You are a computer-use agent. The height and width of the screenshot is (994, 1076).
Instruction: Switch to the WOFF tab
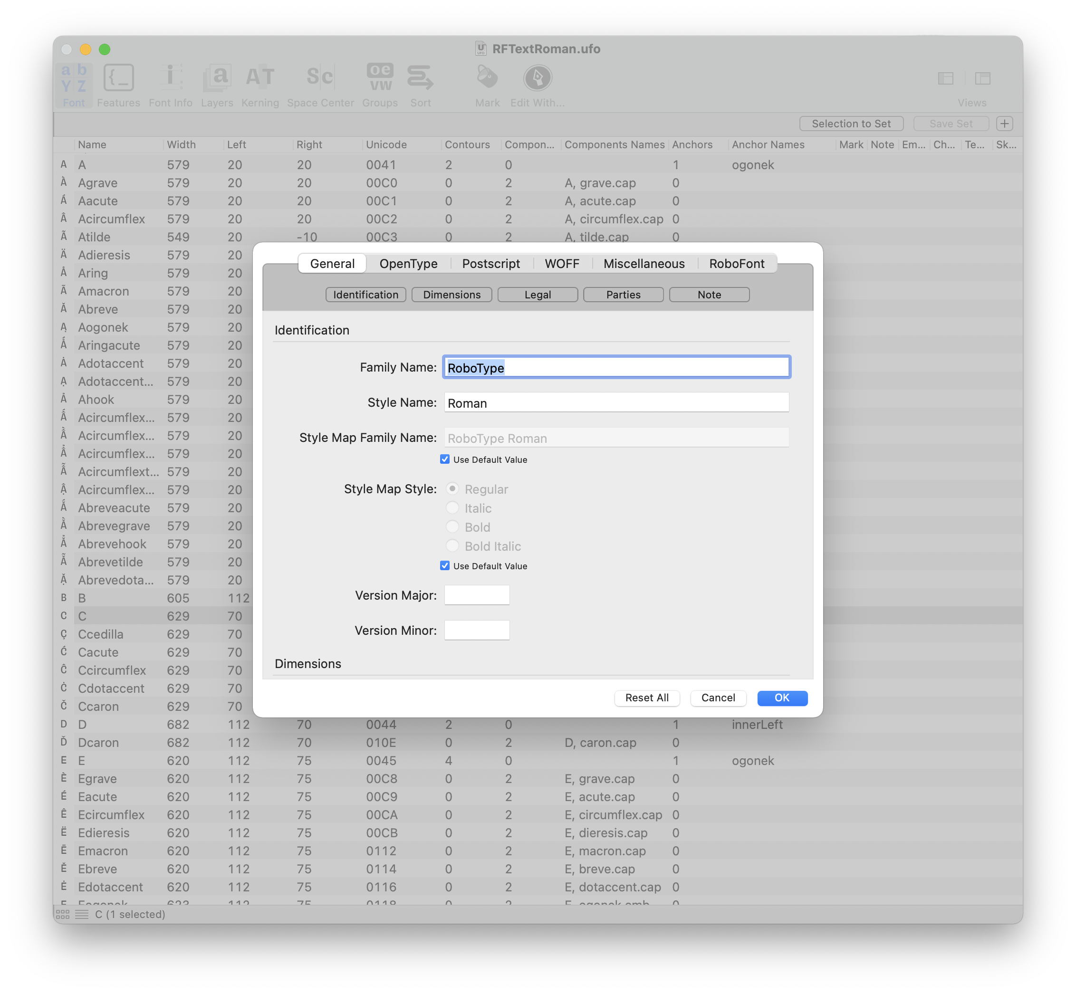coord(562,264)
